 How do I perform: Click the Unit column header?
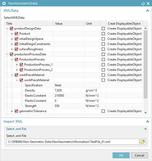click(x=92, y=23)
